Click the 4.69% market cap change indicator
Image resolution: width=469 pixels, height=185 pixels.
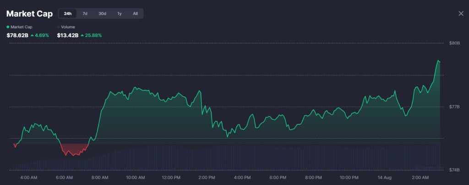[x=40, y=36]
